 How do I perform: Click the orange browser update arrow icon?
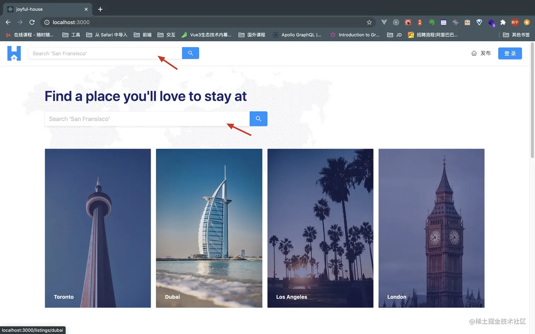(527, 22)
